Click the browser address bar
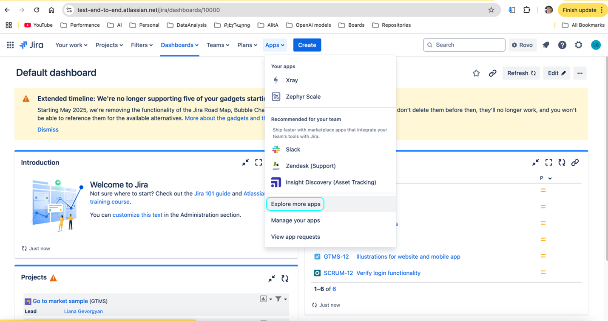The width and height of the screenshot is (608, 321). [x=281, y=10]
